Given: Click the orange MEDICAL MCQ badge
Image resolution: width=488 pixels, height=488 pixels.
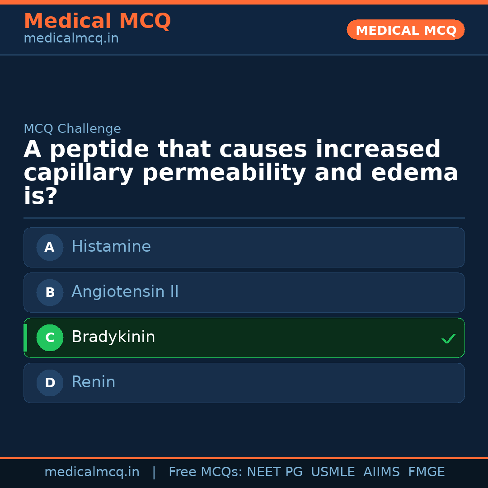Looking at the screenshot, I should 405,30.
